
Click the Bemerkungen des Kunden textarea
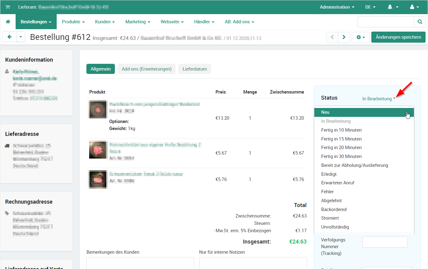click(140, 263)
